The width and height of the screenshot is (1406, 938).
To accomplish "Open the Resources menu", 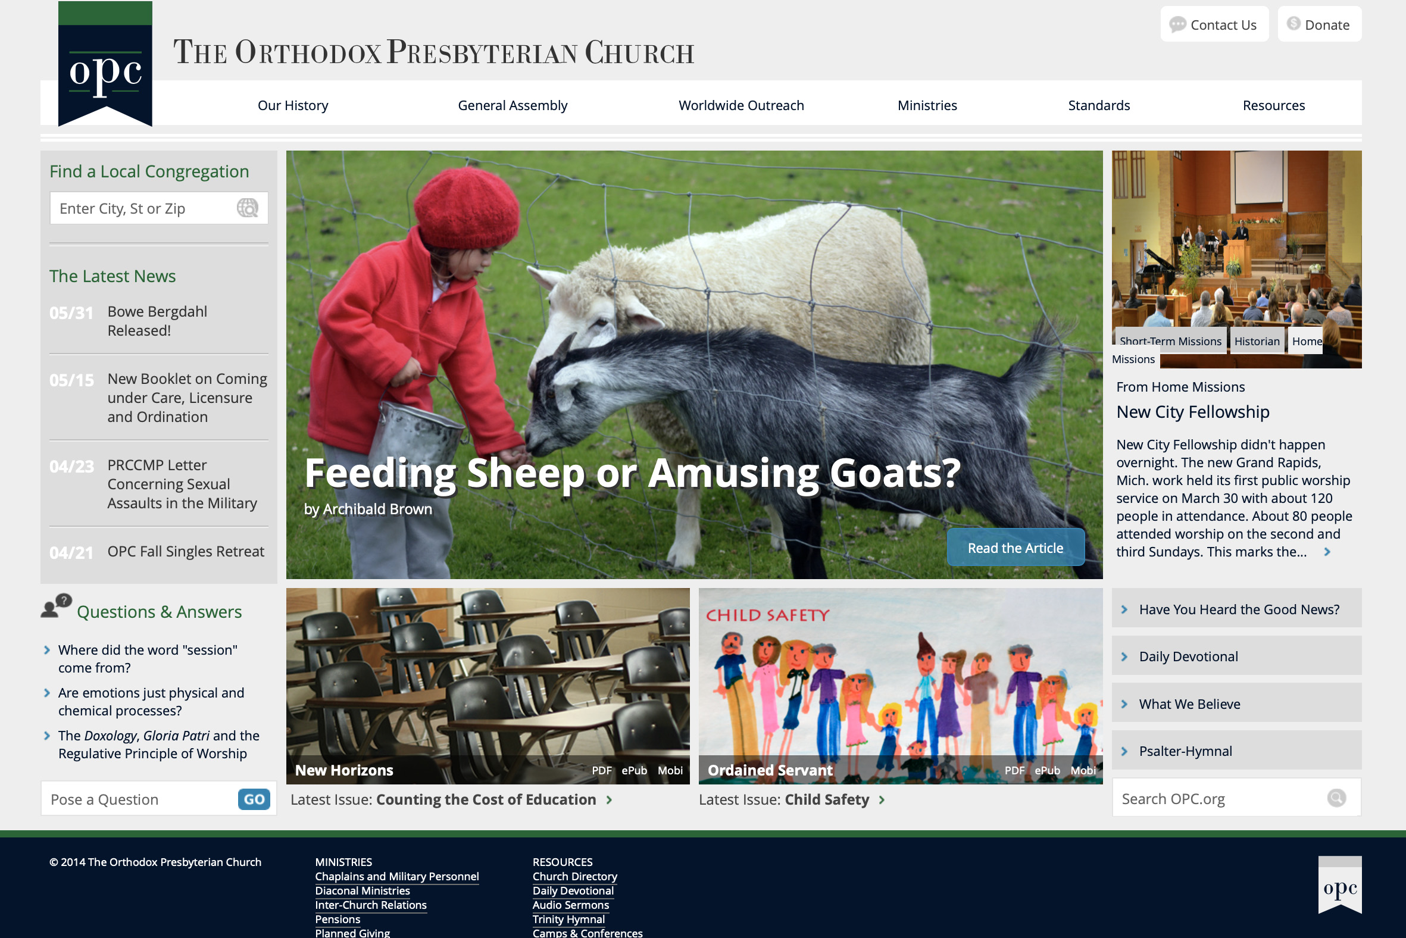I will pyautogui.click(x=1273, y=105).
